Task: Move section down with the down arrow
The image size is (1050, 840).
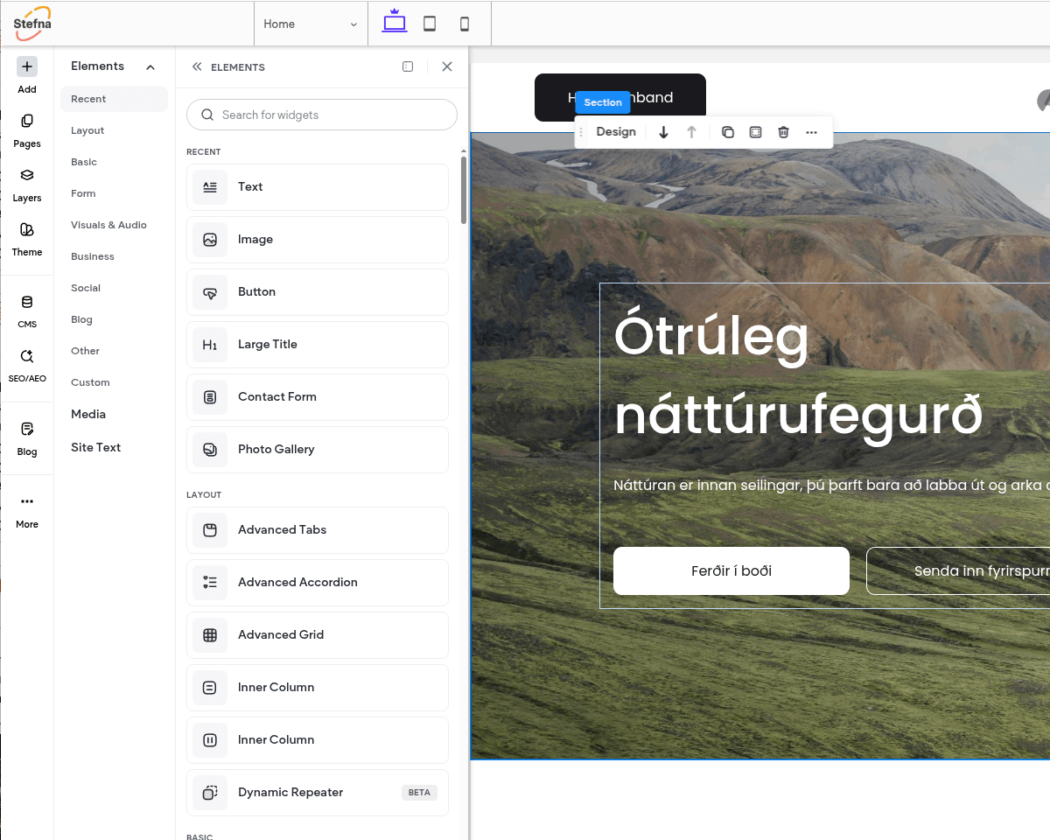Action: click(663, 132)
